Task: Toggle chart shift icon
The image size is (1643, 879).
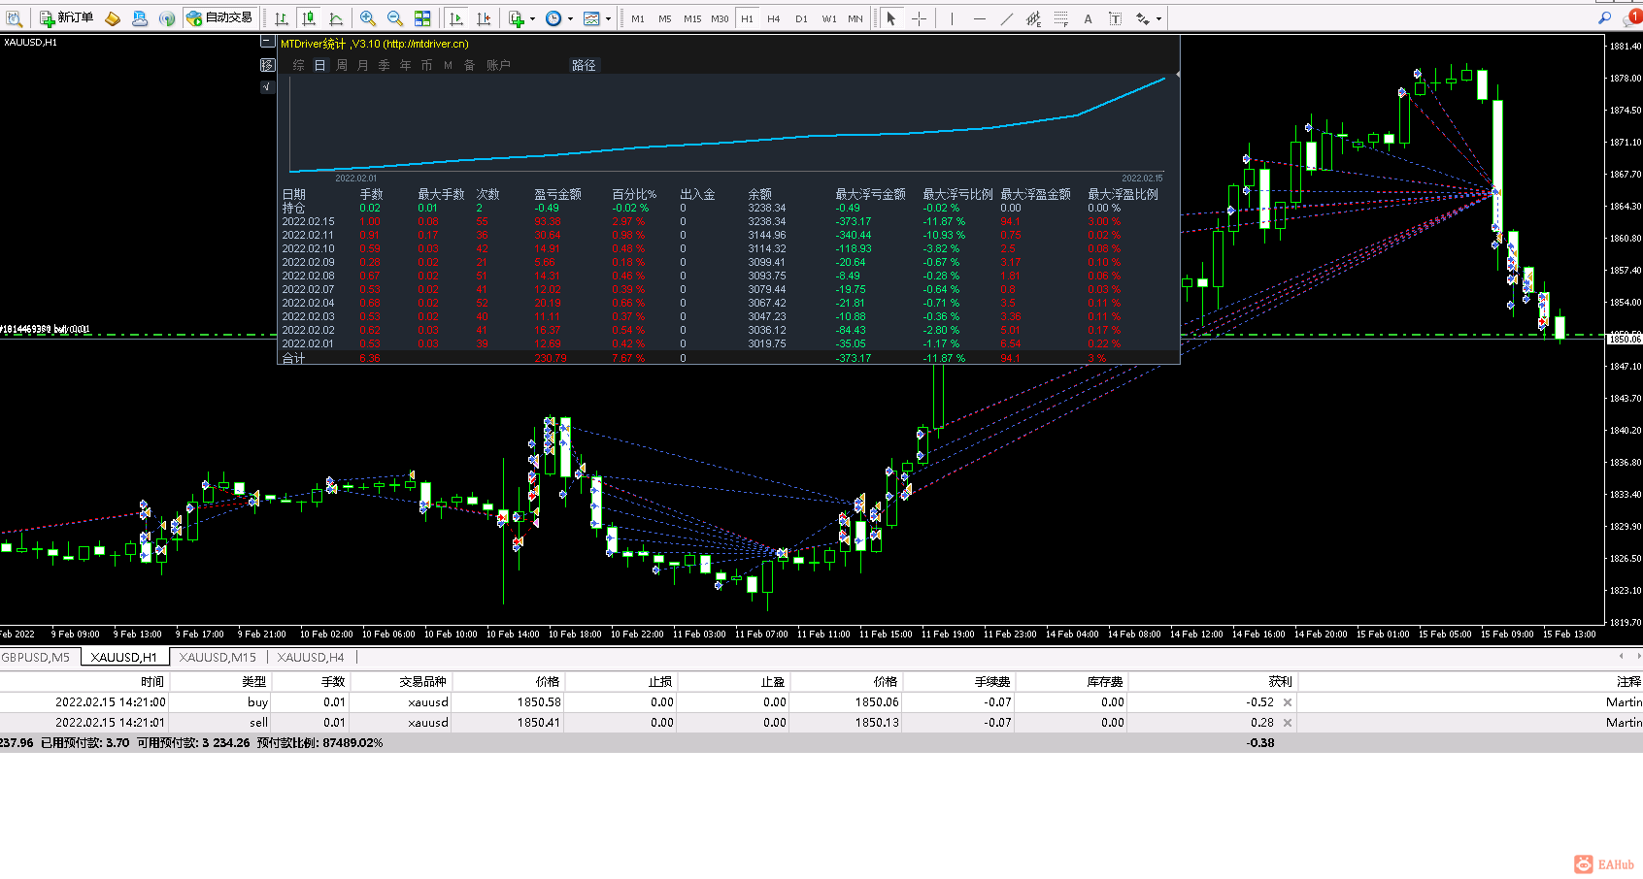Action: pos(484,17)
